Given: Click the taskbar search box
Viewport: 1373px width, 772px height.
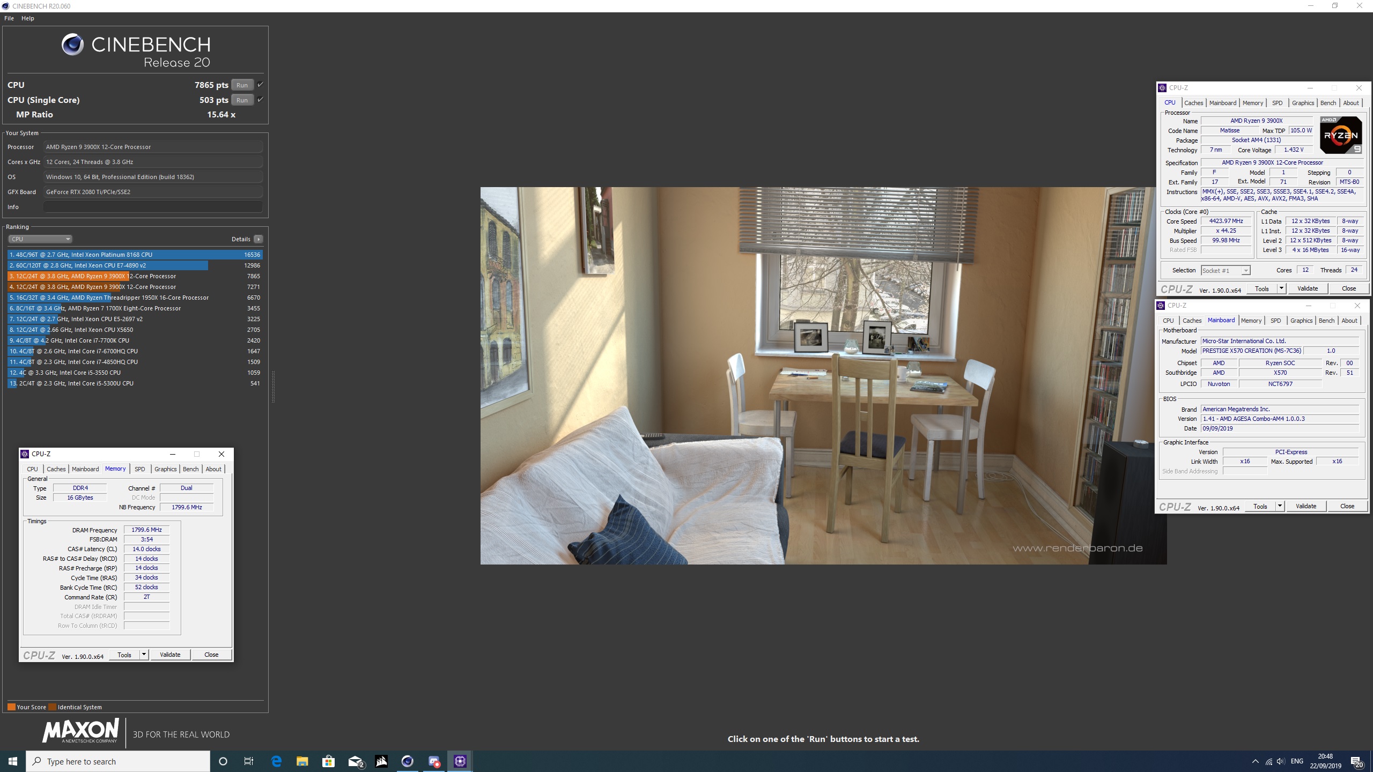Looking at the screenshot, I should 118,761.
